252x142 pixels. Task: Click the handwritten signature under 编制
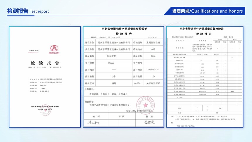94,123
